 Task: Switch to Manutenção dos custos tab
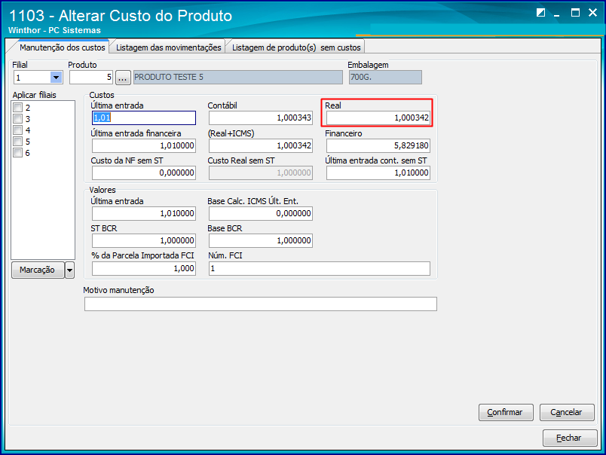[x=63, y=47]
